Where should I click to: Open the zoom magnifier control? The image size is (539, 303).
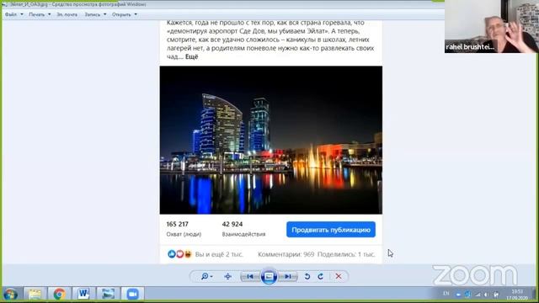(206, 276)
